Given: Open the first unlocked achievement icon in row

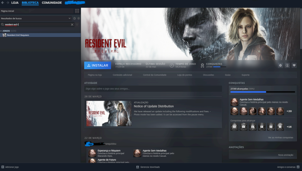Looking at the screenshot, I should pos(234,111).
